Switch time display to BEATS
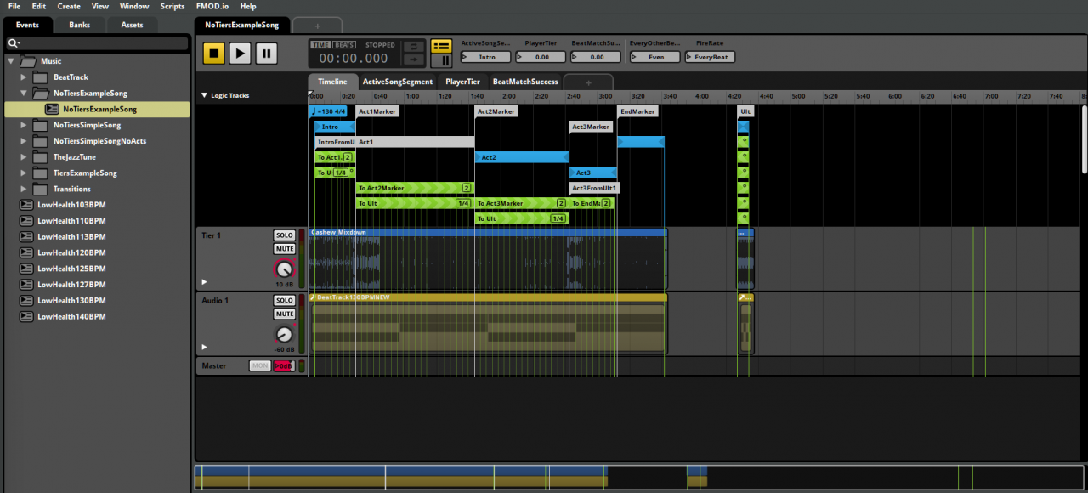 [x=344, y=45]
